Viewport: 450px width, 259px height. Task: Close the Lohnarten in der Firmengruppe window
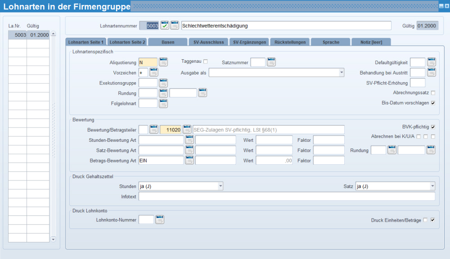pyautogui.click(x=446, y=6)
